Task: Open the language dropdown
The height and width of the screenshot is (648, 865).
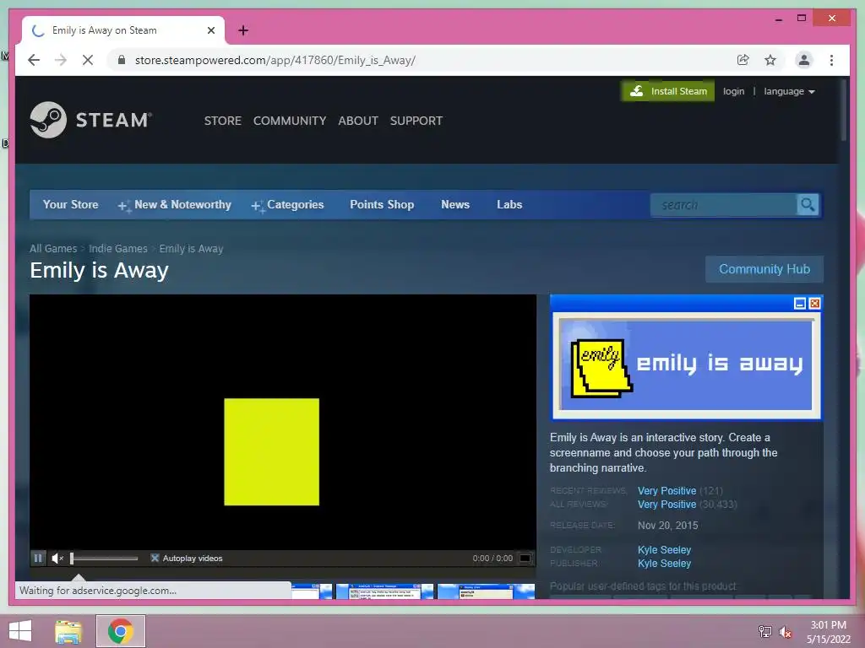Action: point(789,91)
